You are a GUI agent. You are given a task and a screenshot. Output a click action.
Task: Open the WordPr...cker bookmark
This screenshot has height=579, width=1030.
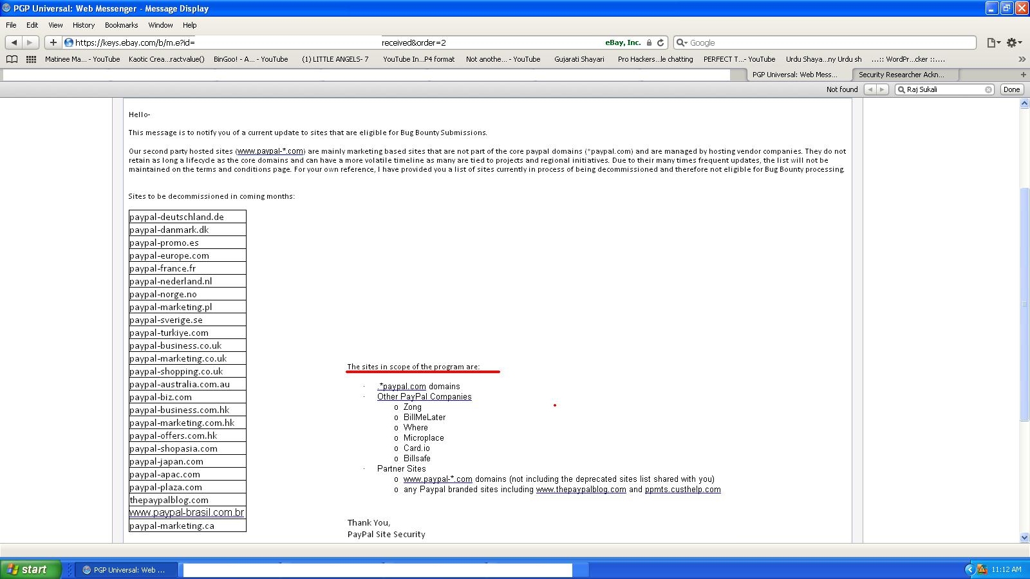(x=908, y=59)
